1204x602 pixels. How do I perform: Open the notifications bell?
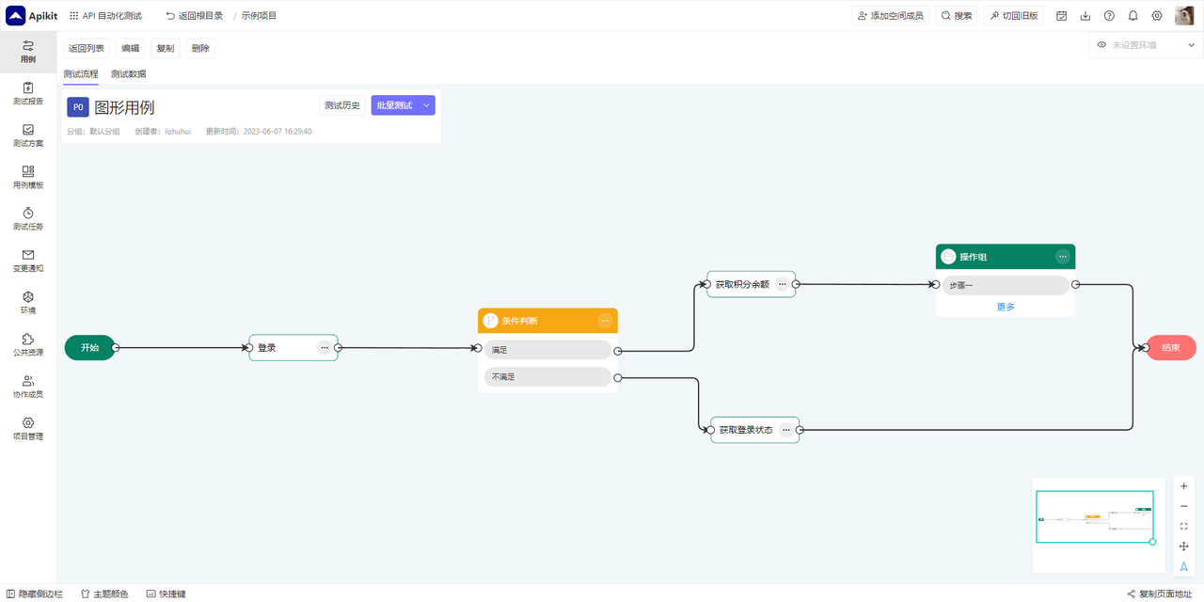point(1133,16)
